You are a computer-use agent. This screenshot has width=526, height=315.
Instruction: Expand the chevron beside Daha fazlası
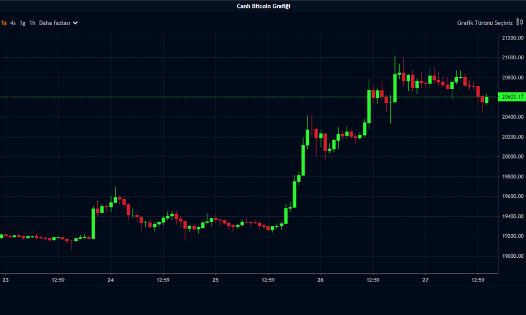click(x=75, y=23)
